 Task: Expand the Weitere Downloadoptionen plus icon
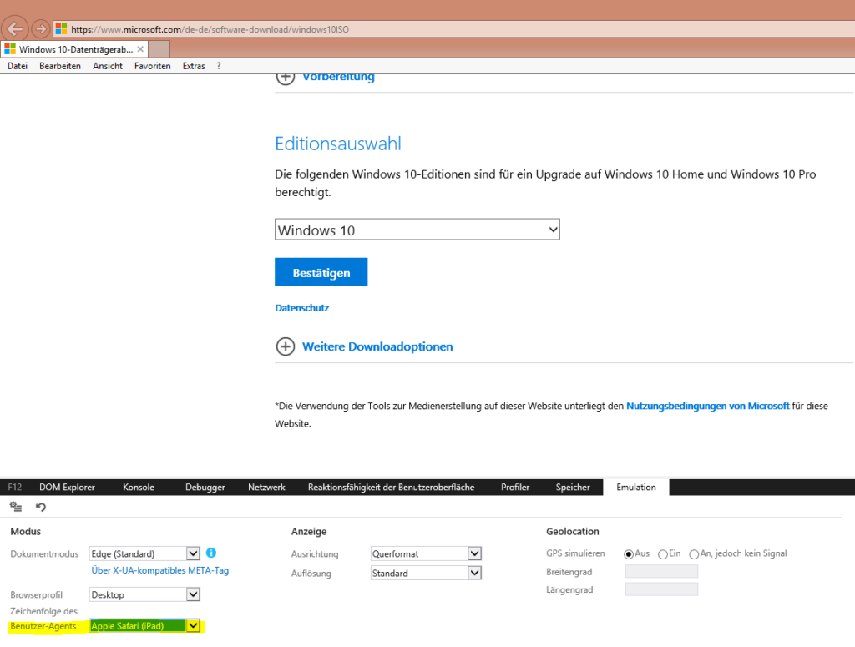(x=286, y=346)
